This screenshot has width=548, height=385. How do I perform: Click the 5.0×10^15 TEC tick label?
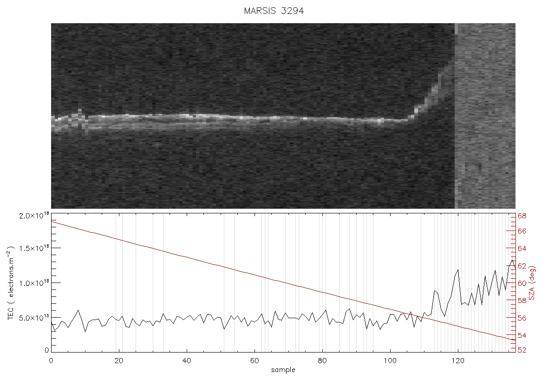pyautogui.click(x=34, y=318)
